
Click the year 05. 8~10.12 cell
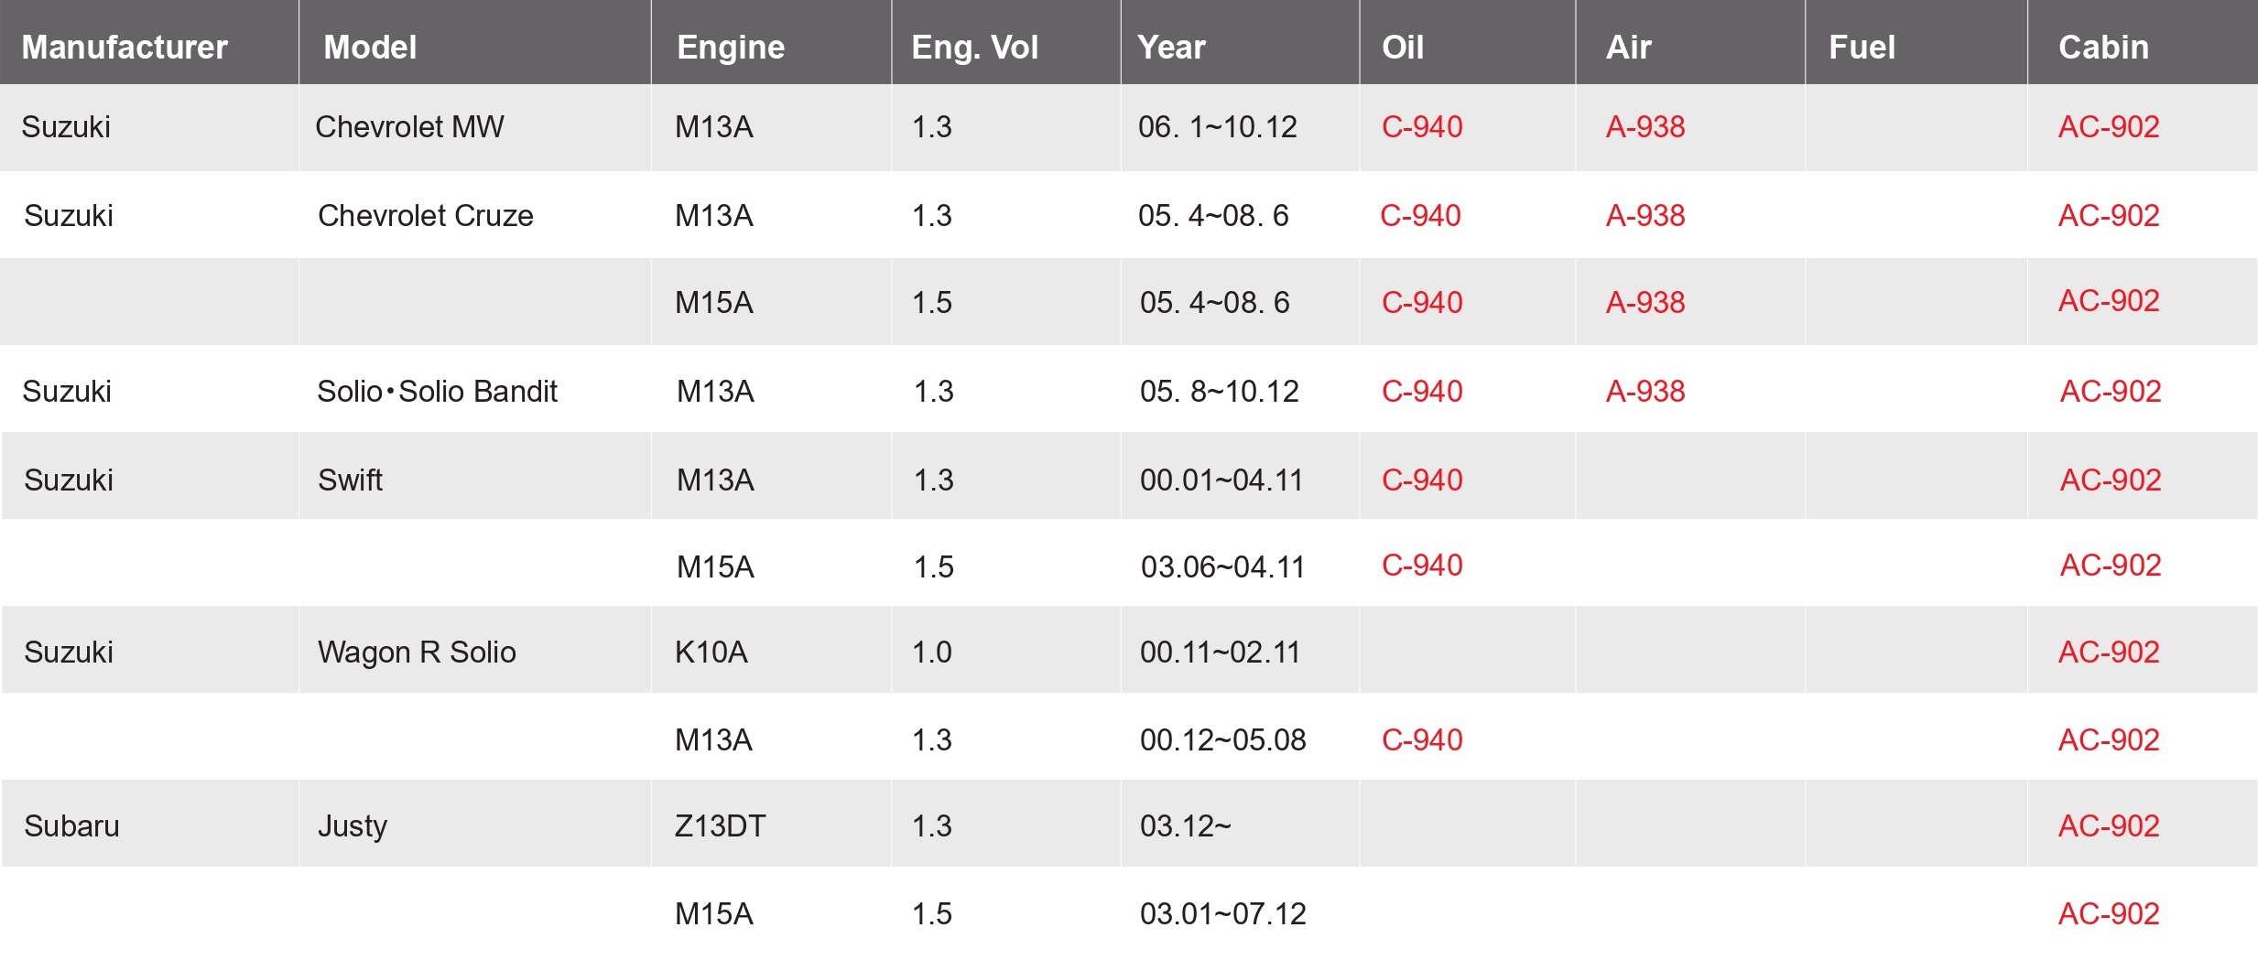[1219, 391]
